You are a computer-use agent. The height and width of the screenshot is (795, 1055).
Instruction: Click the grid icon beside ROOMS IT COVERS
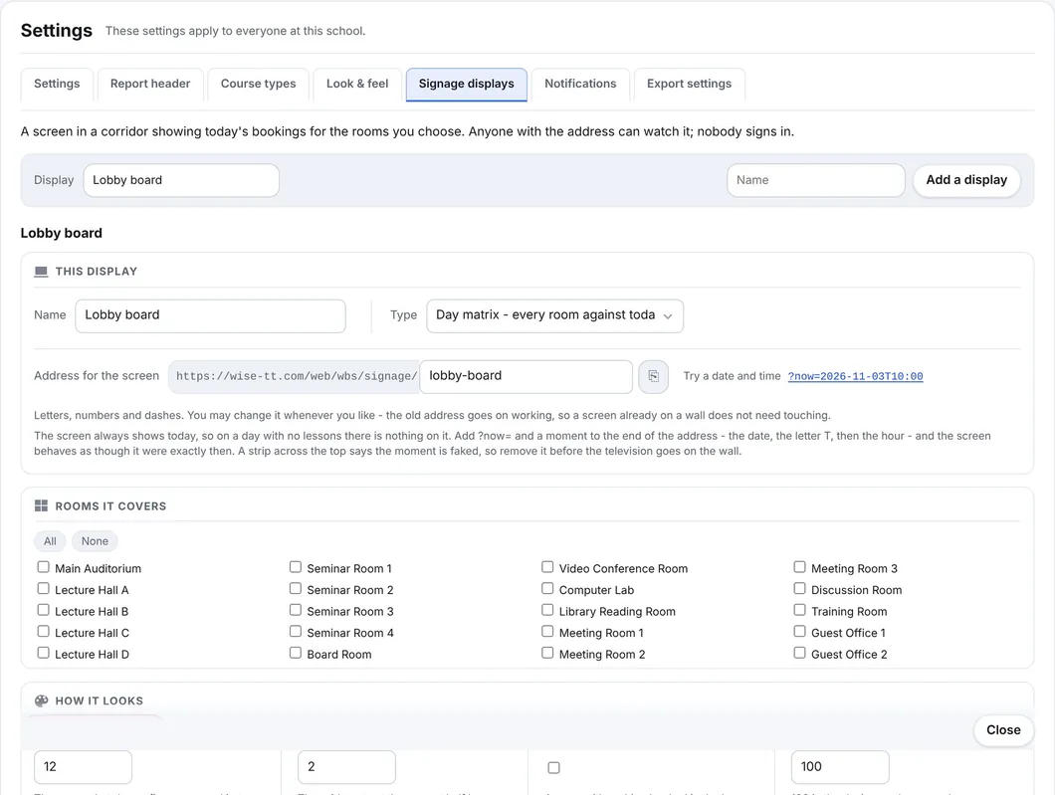41,505
